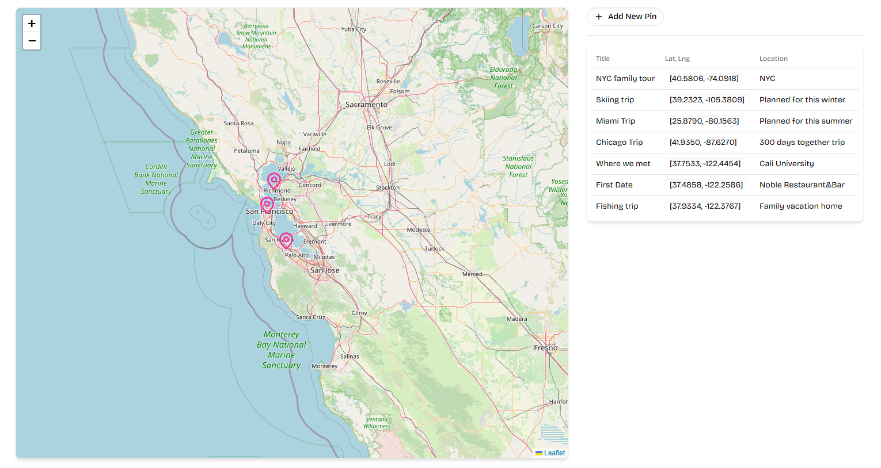Image resolution: width=881 pixels, height=468 pixels.
Task: Select the Miami Trip entry
Action: pos(615,121)
